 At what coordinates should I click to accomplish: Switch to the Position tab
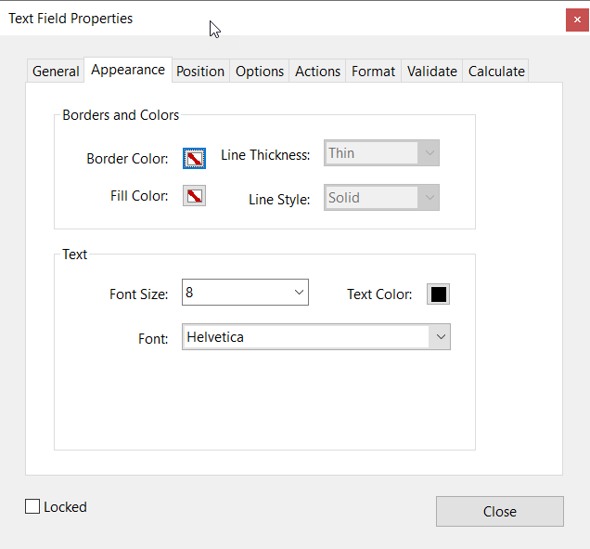200,72
